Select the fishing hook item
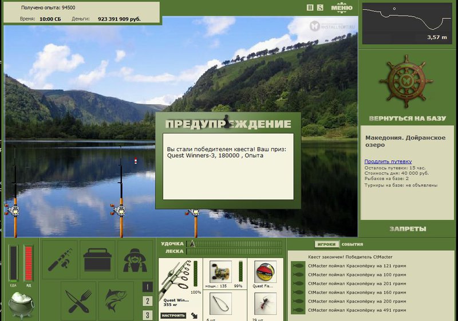This screenshot has height=321, width=458. coord(220,304)
